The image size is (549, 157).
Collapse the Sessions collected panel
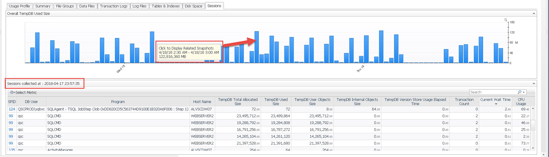[x=534, y=83]
